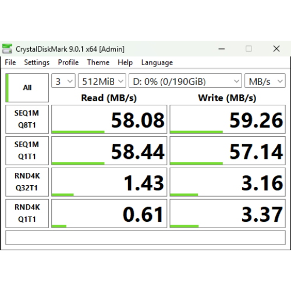Open the File menu
The image size is (291, 291).
pyautogui.click(x=10, y=62)
